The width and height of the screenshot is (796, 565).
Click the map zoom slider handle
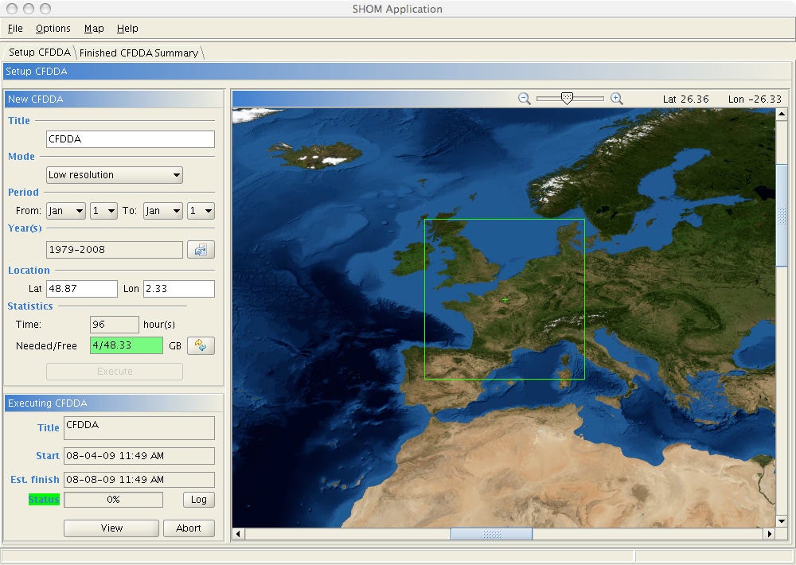tap(567, 98)
